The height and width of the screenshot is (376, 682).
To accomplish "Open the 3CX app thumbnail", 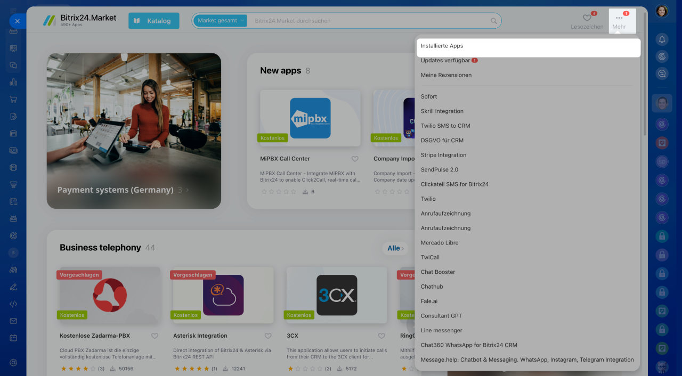I will click(337, 295).
